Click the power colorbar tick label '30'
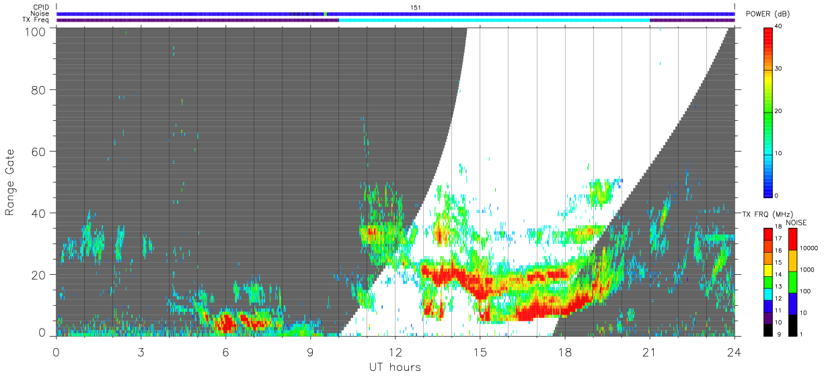This screenshot has height=381, width=826. [777, 69]
